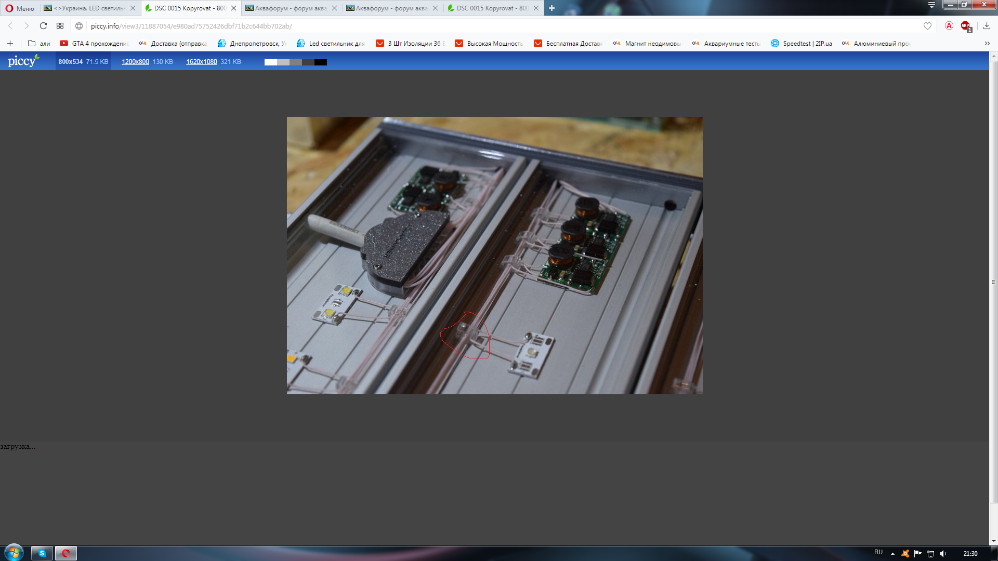This screenshot has height=561, width=998.
Task: Show hidden system tray icons arrow
Action: coord(892,554)
